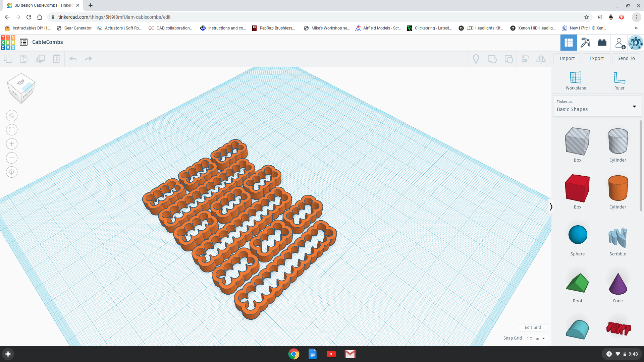The width and height of the screenshot is (644, 362).
Task: Open YouTube from the shelf
Action: pos(331,354)
